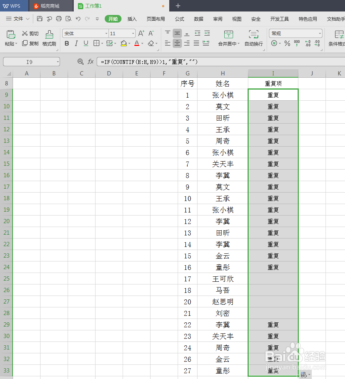The height and width of the screenshot is (379, 345).
Task: Click the eraser clear-format icon
Action: pyautogui.click(x=151, y=44)
